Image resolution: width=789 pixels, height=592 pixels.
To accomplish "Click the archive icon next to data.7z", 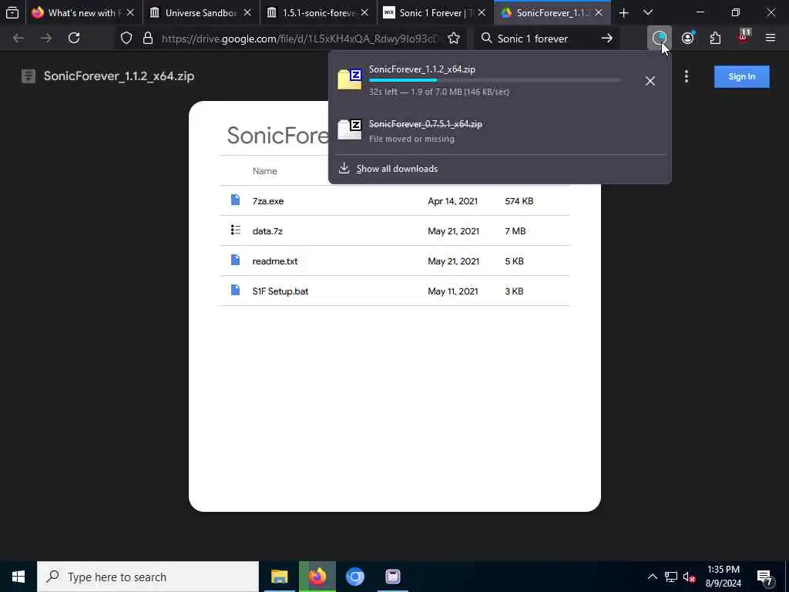I will tap(236, 230).
